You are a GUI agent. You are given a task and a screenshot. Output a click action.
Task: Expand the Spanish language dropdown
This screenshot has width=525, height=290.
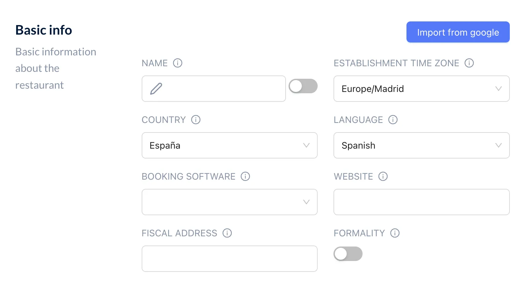tap(422, 145)
